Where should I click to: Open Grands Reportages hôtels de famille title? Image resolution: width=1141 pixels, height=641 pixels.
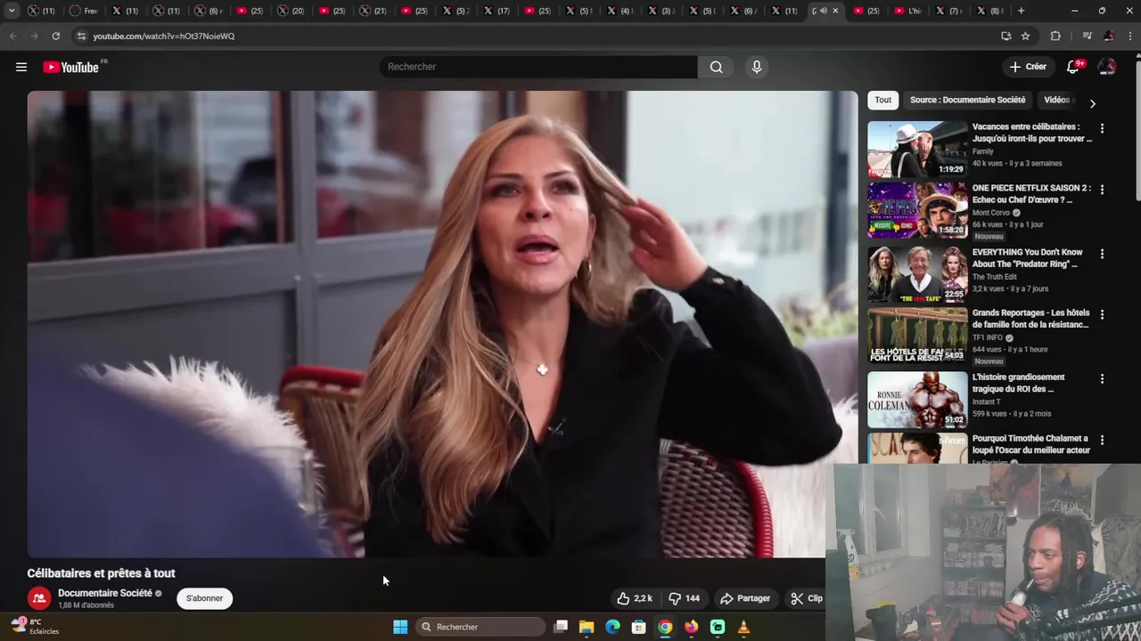pyautogui.click(x=1030, y=319)
